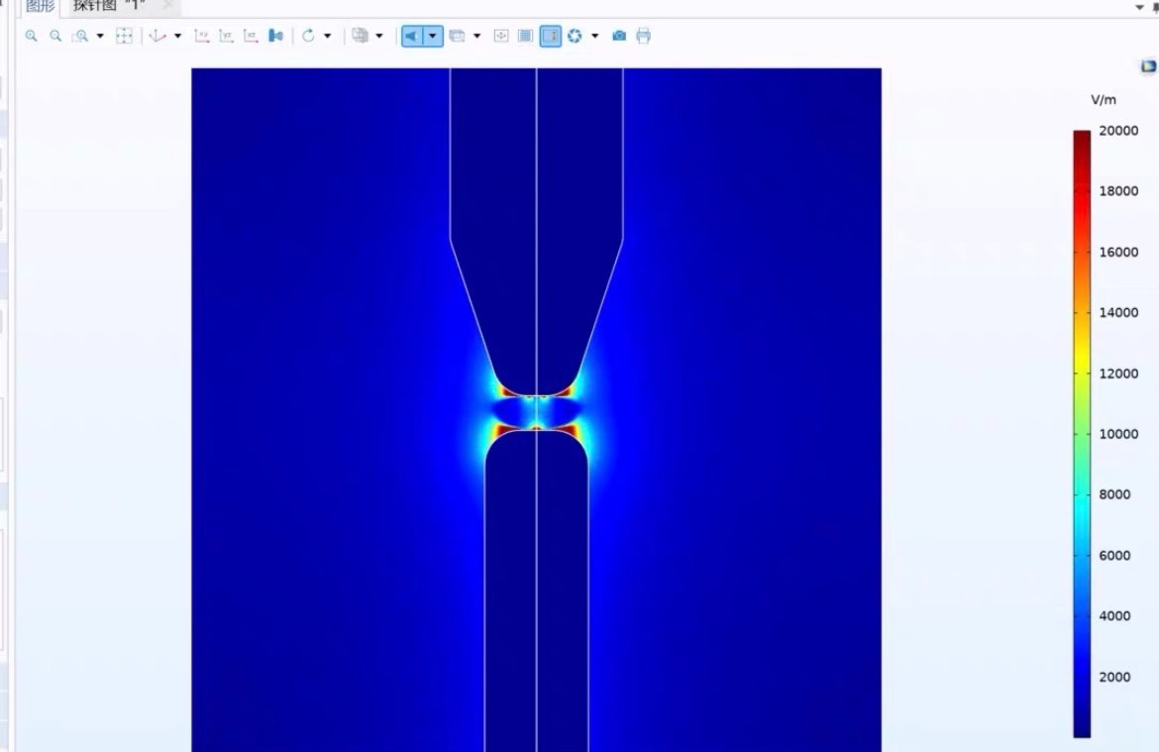Image resolution: width=1159 pixels, height=752 pixels.
Task: Toggle the show legends icon
Action: (x=526, y=36)
